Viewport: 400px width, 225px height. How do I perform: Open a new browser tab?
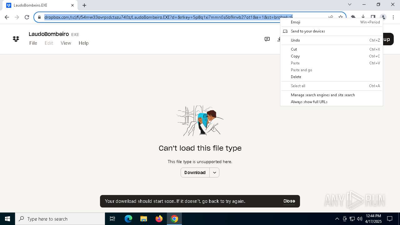84,5
